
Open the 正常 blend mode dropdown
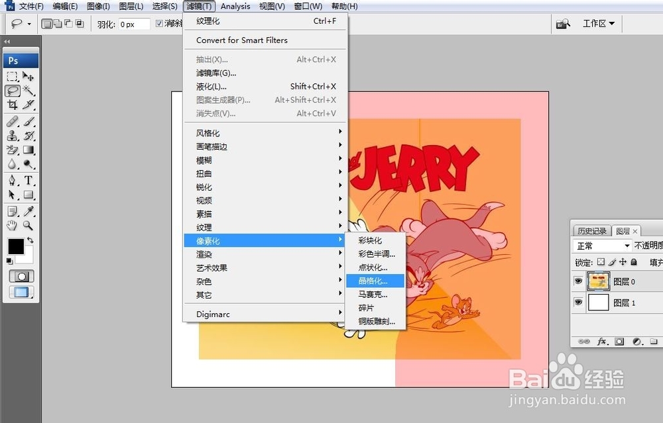pos(603,246)
